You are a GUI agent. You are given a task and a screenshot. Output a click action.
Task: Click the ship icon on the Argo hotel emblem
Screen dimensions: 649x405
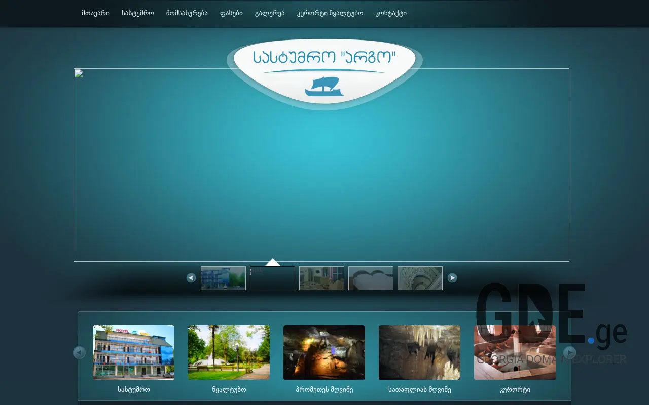pyautogui.click(x=324, y=85)
